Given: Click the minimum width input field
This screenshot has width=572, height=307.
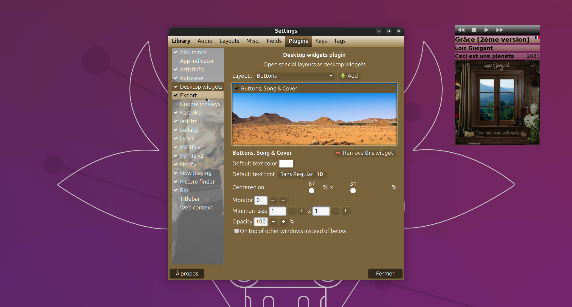Looking at the screenshot, I should (277, 211).
